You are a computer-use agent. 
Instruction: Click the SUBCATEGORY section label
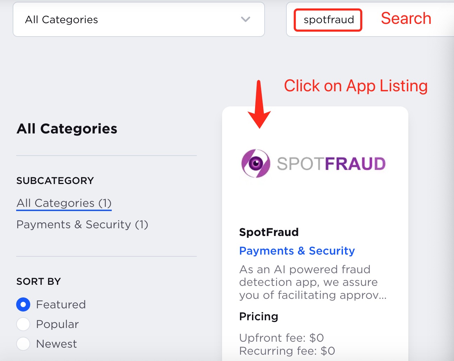click(x=55, y=180)
